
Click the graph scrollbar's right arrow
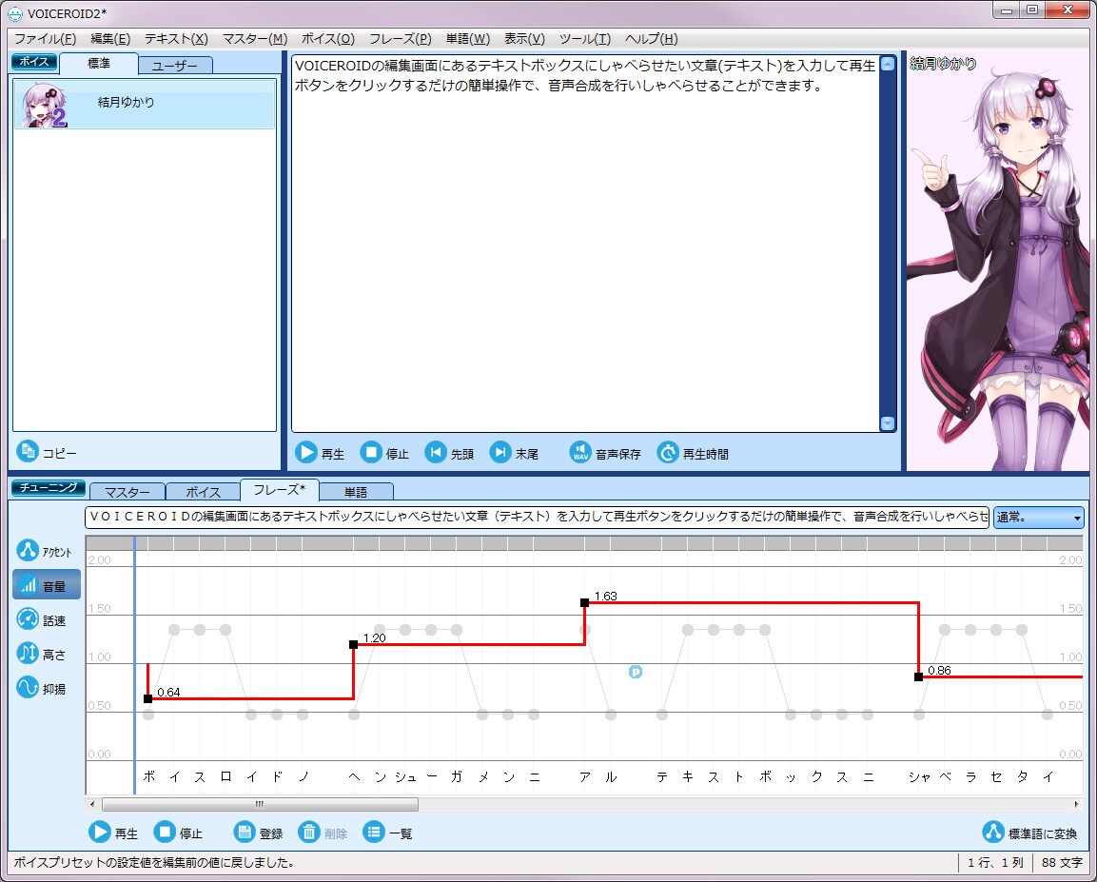[1077, 804]
